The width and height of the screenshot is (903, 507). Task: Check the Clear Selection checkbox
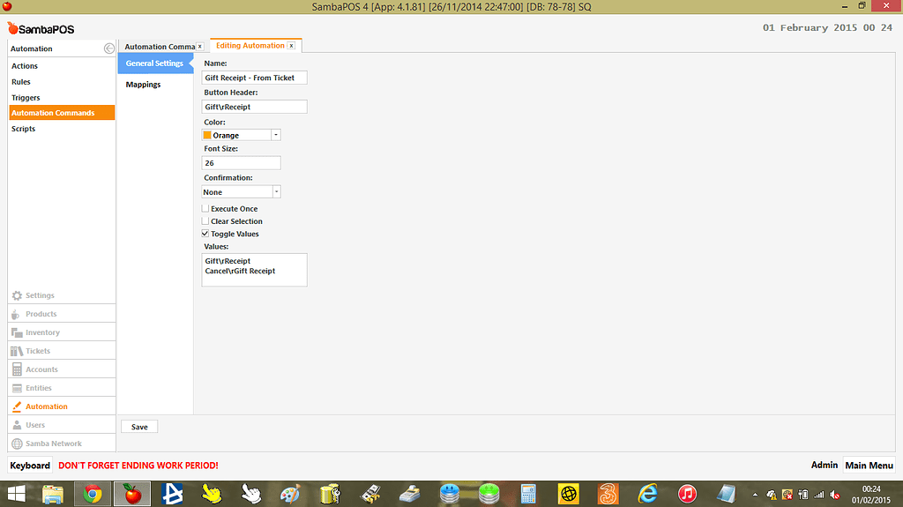coord(205,221)
